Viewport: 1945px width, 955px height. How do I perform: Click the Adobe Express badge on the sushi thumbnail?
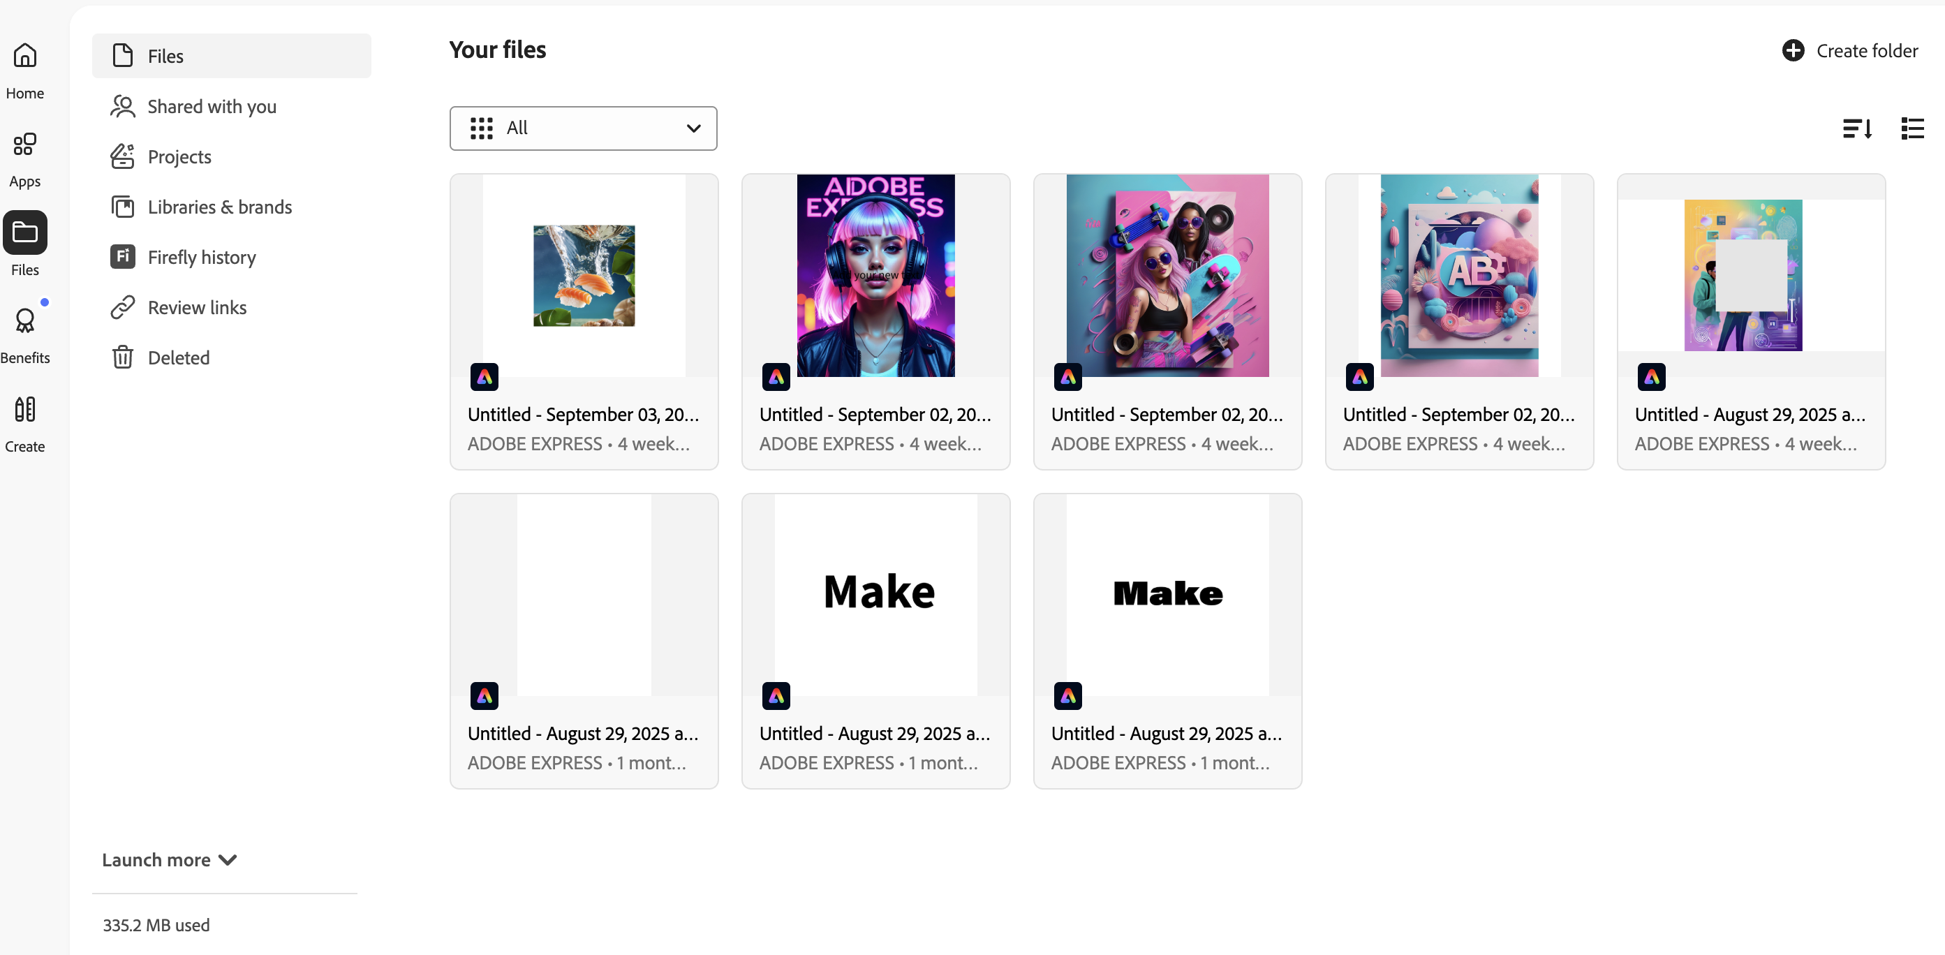coord(485,377)
